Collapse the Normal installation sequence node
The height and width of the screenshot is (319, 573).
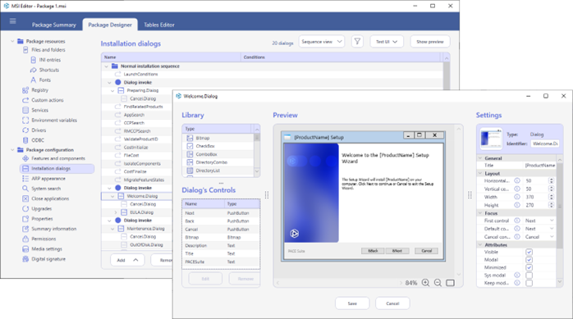[107, 66]
